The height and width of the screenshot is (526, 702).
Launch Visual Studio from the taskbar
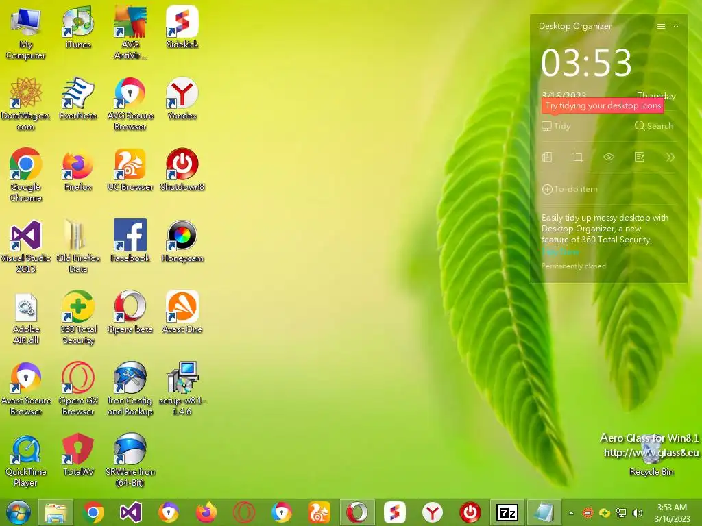click(x=131, y=512)
